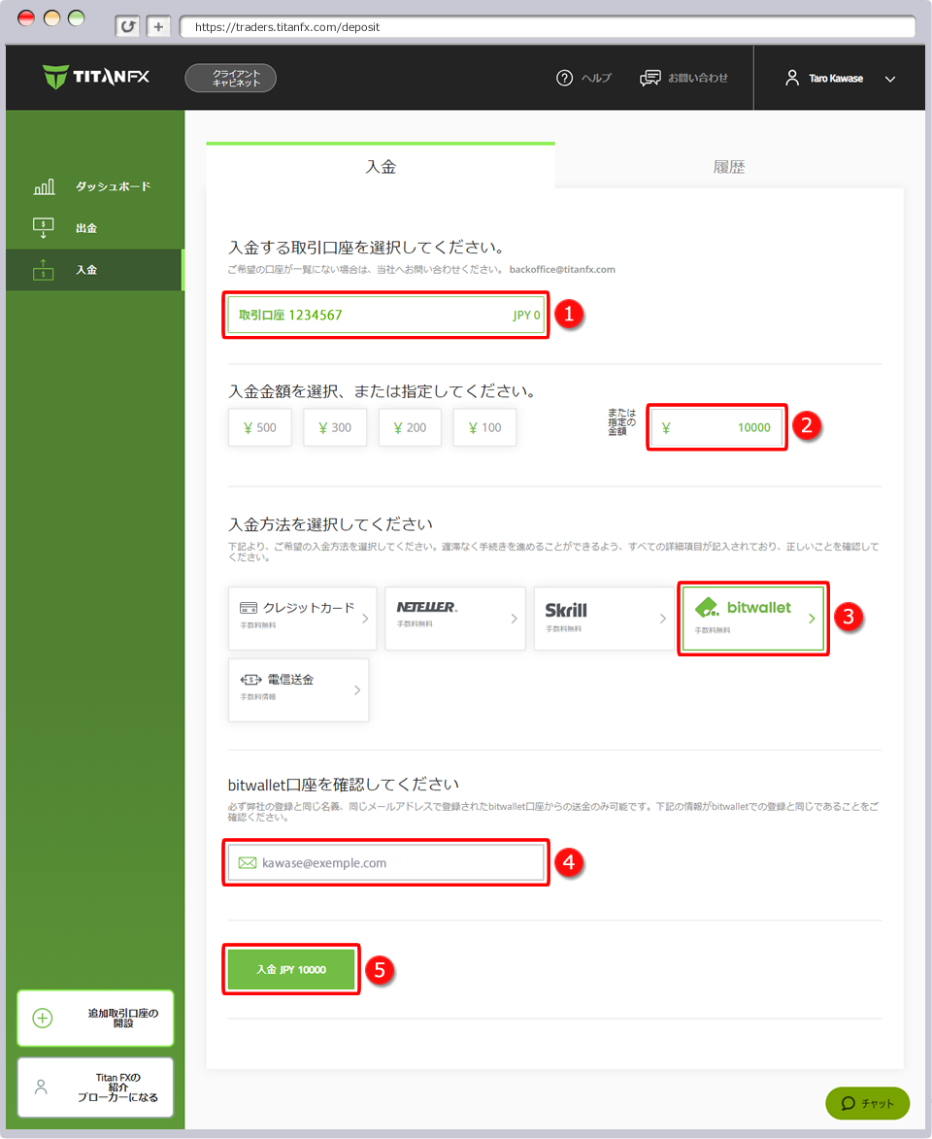
Task: Select 電信送金 wire transfer method
Action: [x=299, y=690]
